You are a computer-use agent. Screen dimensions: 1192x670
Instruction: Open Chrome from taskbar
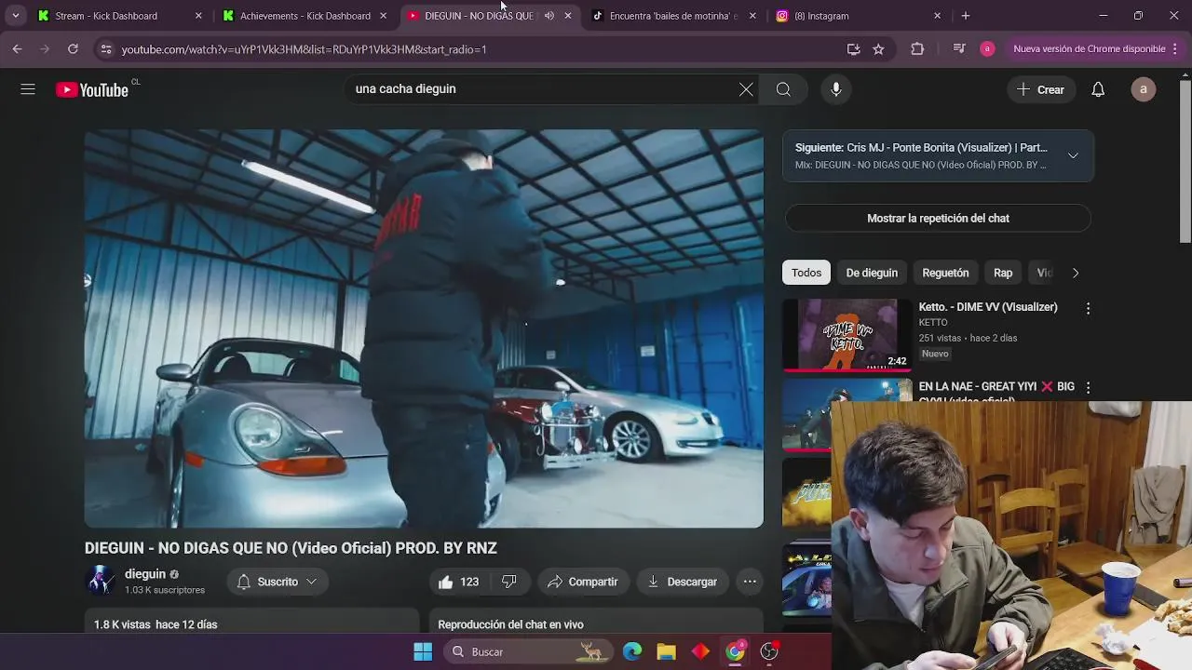coord(736,651)
